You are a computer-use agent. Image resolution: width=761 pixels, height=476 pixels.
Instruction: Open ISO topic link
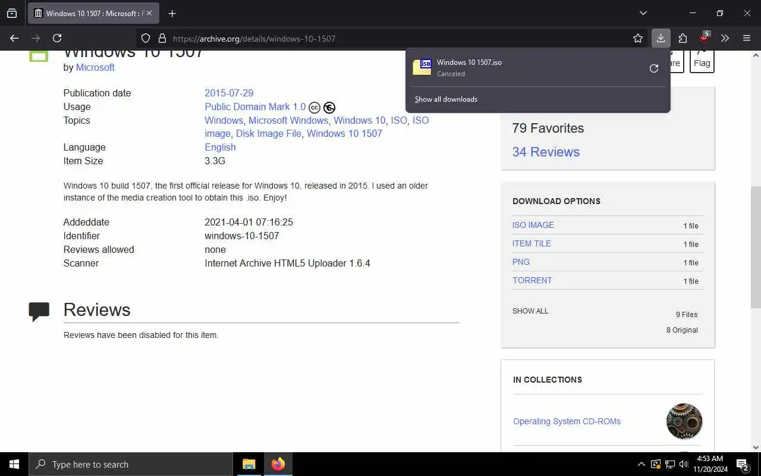pos(399,120)
